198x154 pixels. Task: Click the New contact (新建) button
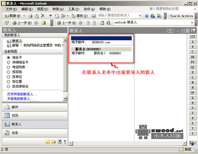pyautogui.click(x=12, y=16)
